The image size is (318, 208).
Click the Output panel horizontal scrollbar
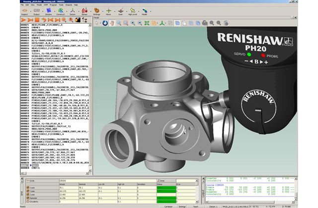[x=249, y=202]
